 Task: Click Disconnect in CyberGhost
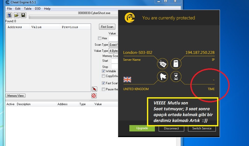click(x=171, y=128)
